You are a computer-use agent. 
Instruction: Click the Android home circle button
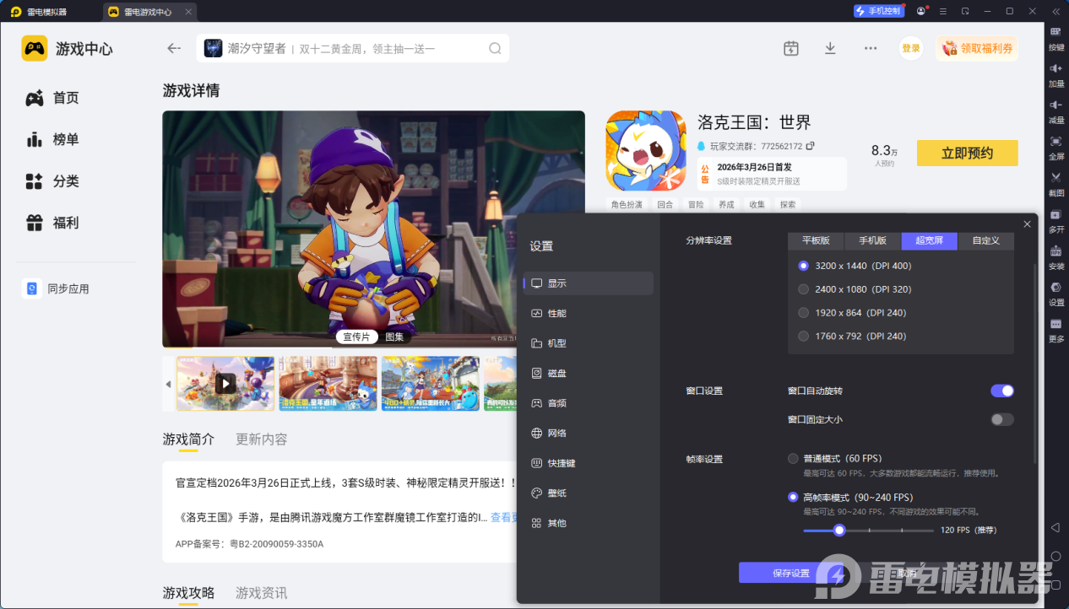pyautogui.click(x=1055, y=557)
